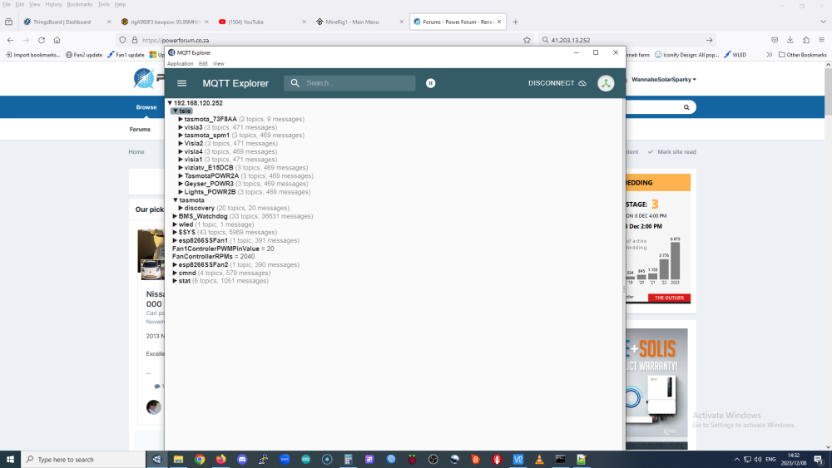Select the Fan1ControlerPWMPinValue = 20 entry
832x468 pixels.
click(x=223, y=249)
